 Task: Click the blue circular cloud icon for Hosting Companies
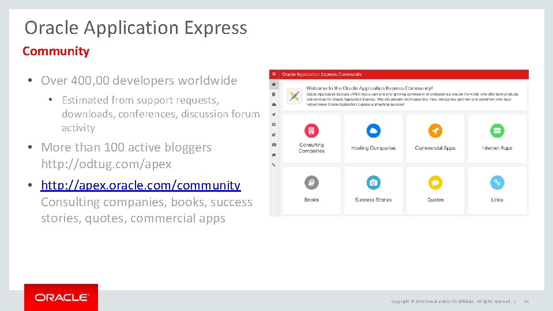[374, 131]
